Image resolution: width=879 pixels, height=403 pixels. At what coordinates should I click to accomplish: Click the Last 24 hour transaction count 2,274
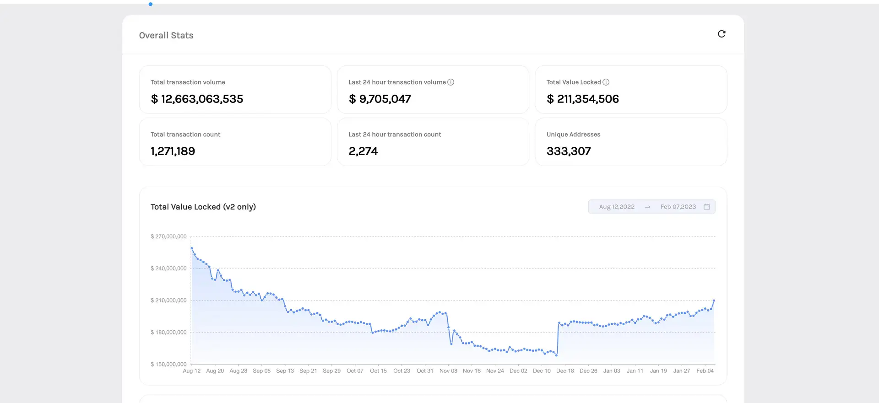[x=363, y=151]
